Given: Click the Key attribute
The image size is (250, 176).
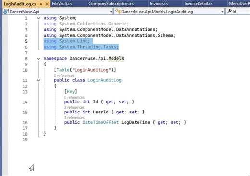Looking at the screenshot, I should (x=71, y=92).
